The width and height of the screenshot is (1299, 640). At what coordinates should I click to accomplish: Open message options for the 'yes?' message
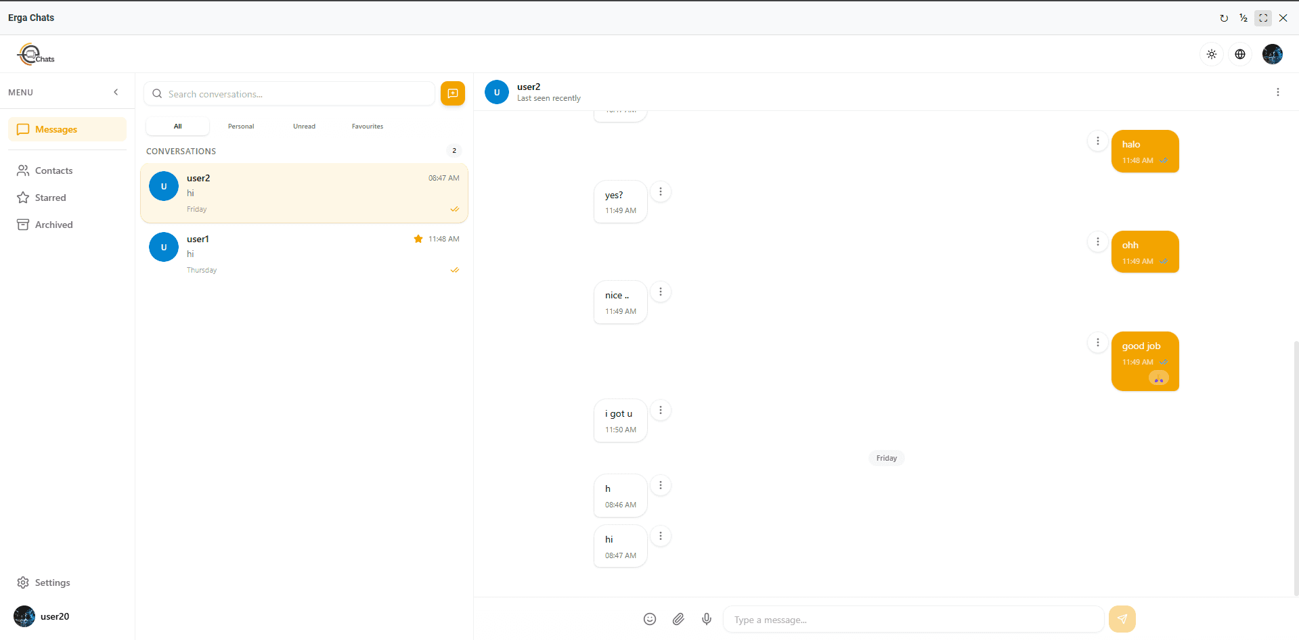[661, 191]
